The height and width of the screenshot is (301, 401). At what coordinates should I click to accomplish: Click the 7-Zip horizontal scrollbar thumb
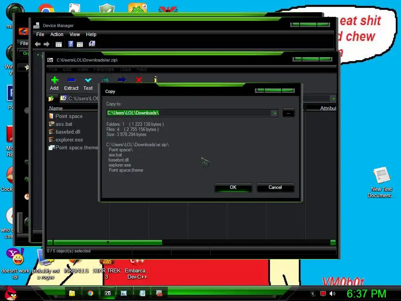[108, 242]
